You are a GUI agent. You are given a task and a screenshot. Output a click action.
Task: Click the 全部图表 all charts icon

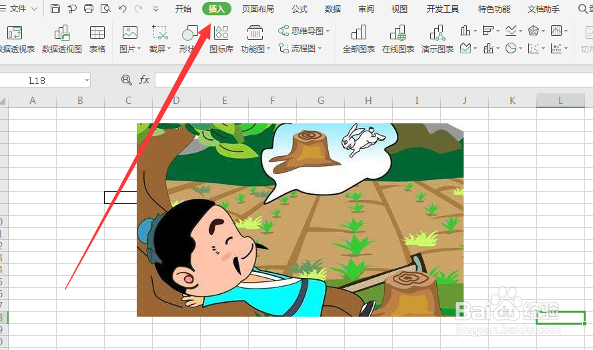pos(358,39)
